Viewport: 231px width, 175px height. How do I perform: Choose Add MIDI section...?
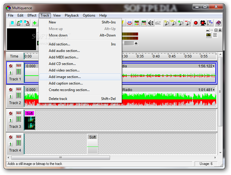[x=80, y=57]
